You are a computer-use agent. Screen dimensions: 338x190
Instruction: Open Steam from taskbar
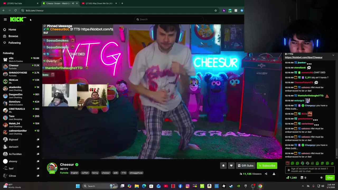pos(231,186)
